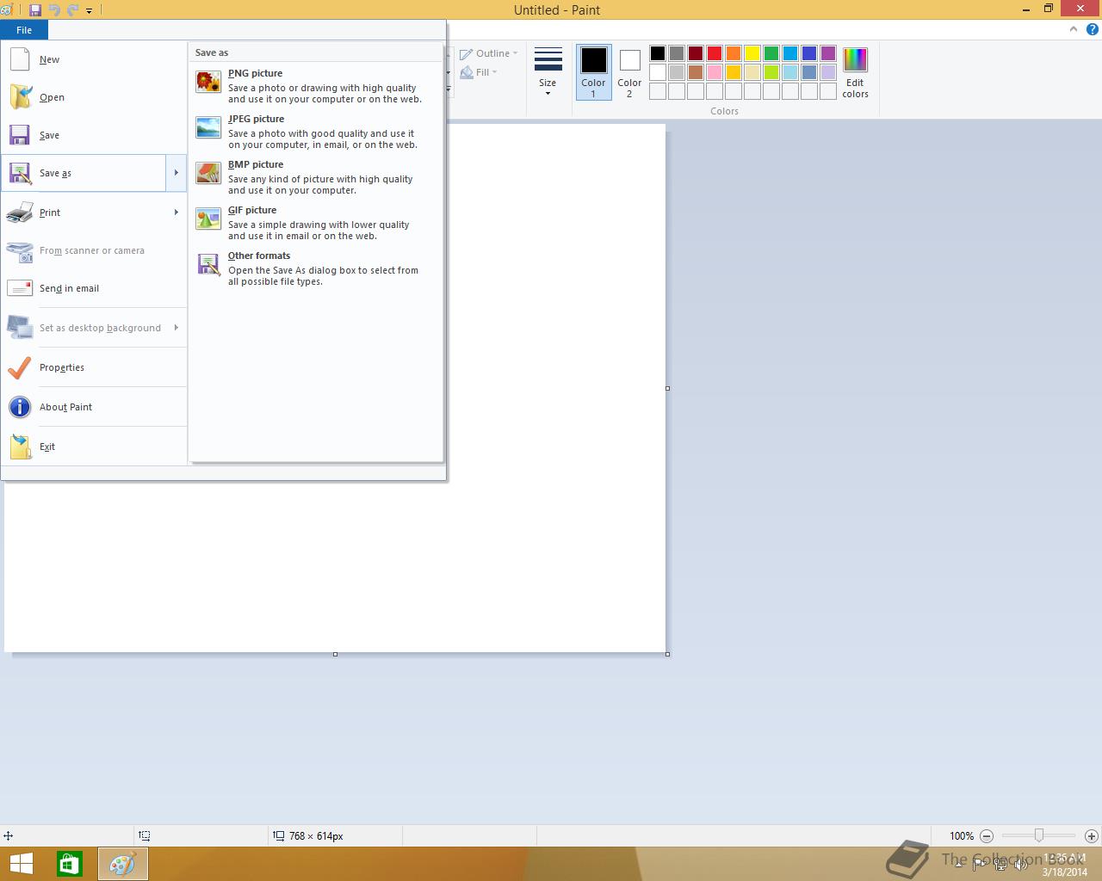Click the bottom-right canvas resize handle

click(668, 654)
